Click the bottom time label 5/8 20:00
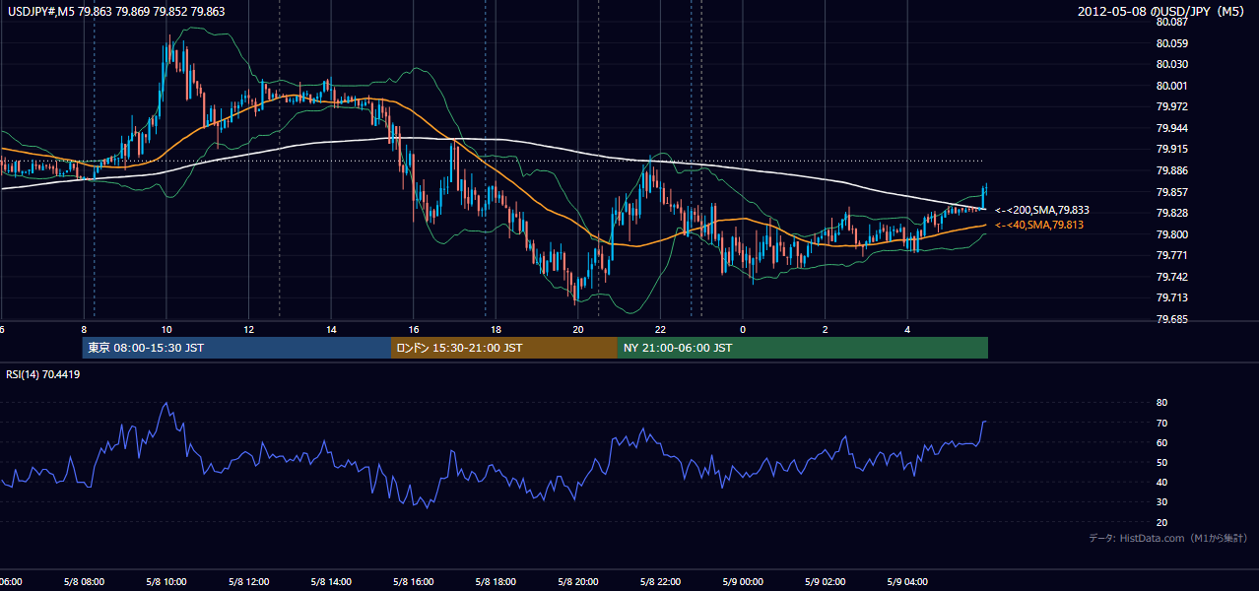 click(578, 582)
